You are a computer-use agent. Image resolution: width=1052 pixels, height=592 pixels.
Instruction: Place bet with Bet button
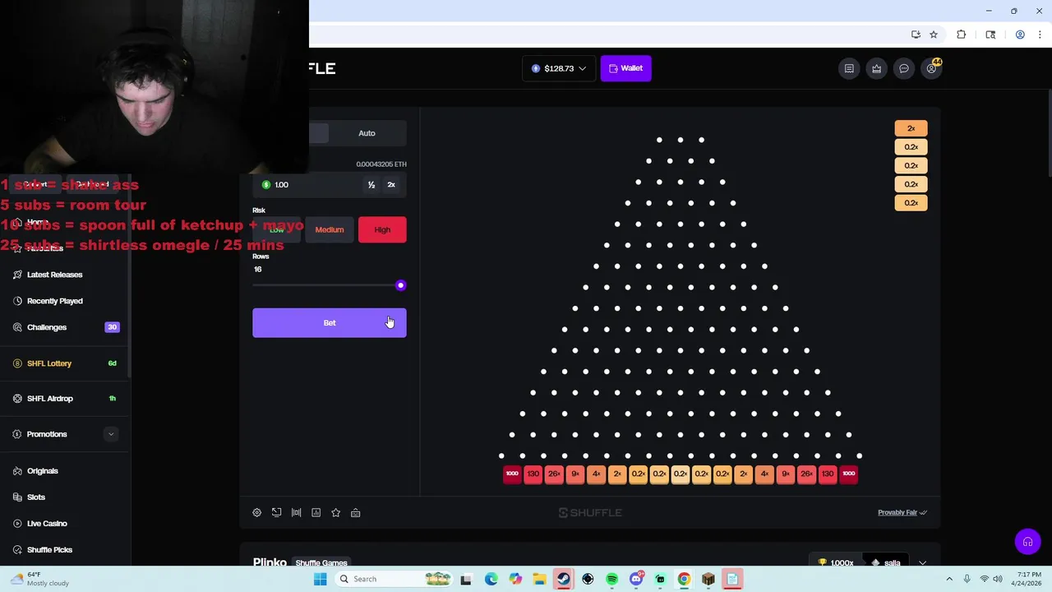330,323
